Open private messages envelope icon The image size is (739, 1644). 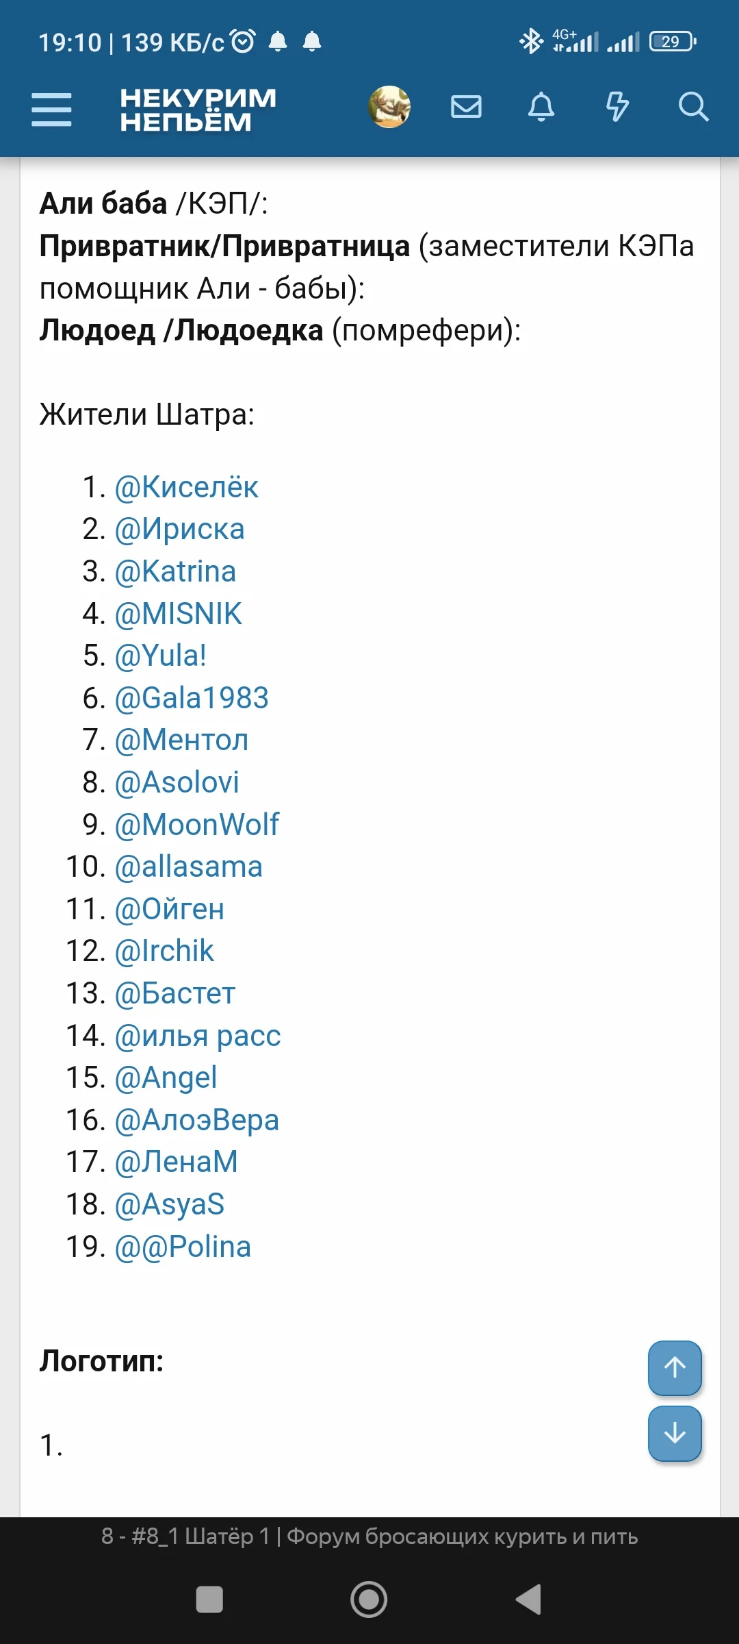466,107
